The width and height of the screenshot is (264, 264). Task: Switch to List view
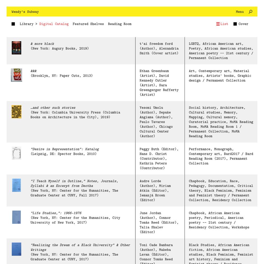tap(222, 24)
